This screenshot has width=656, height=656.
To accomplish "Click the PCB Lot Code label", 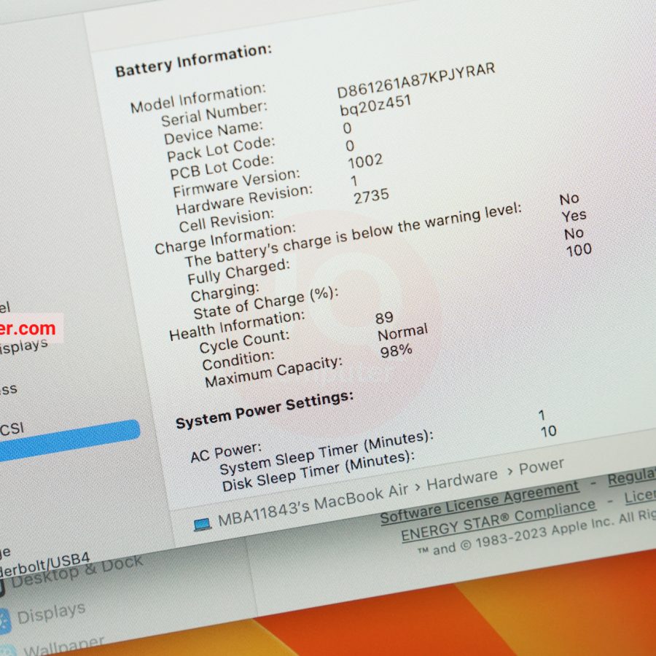I will pyautogui.click(x=222, y=166).
